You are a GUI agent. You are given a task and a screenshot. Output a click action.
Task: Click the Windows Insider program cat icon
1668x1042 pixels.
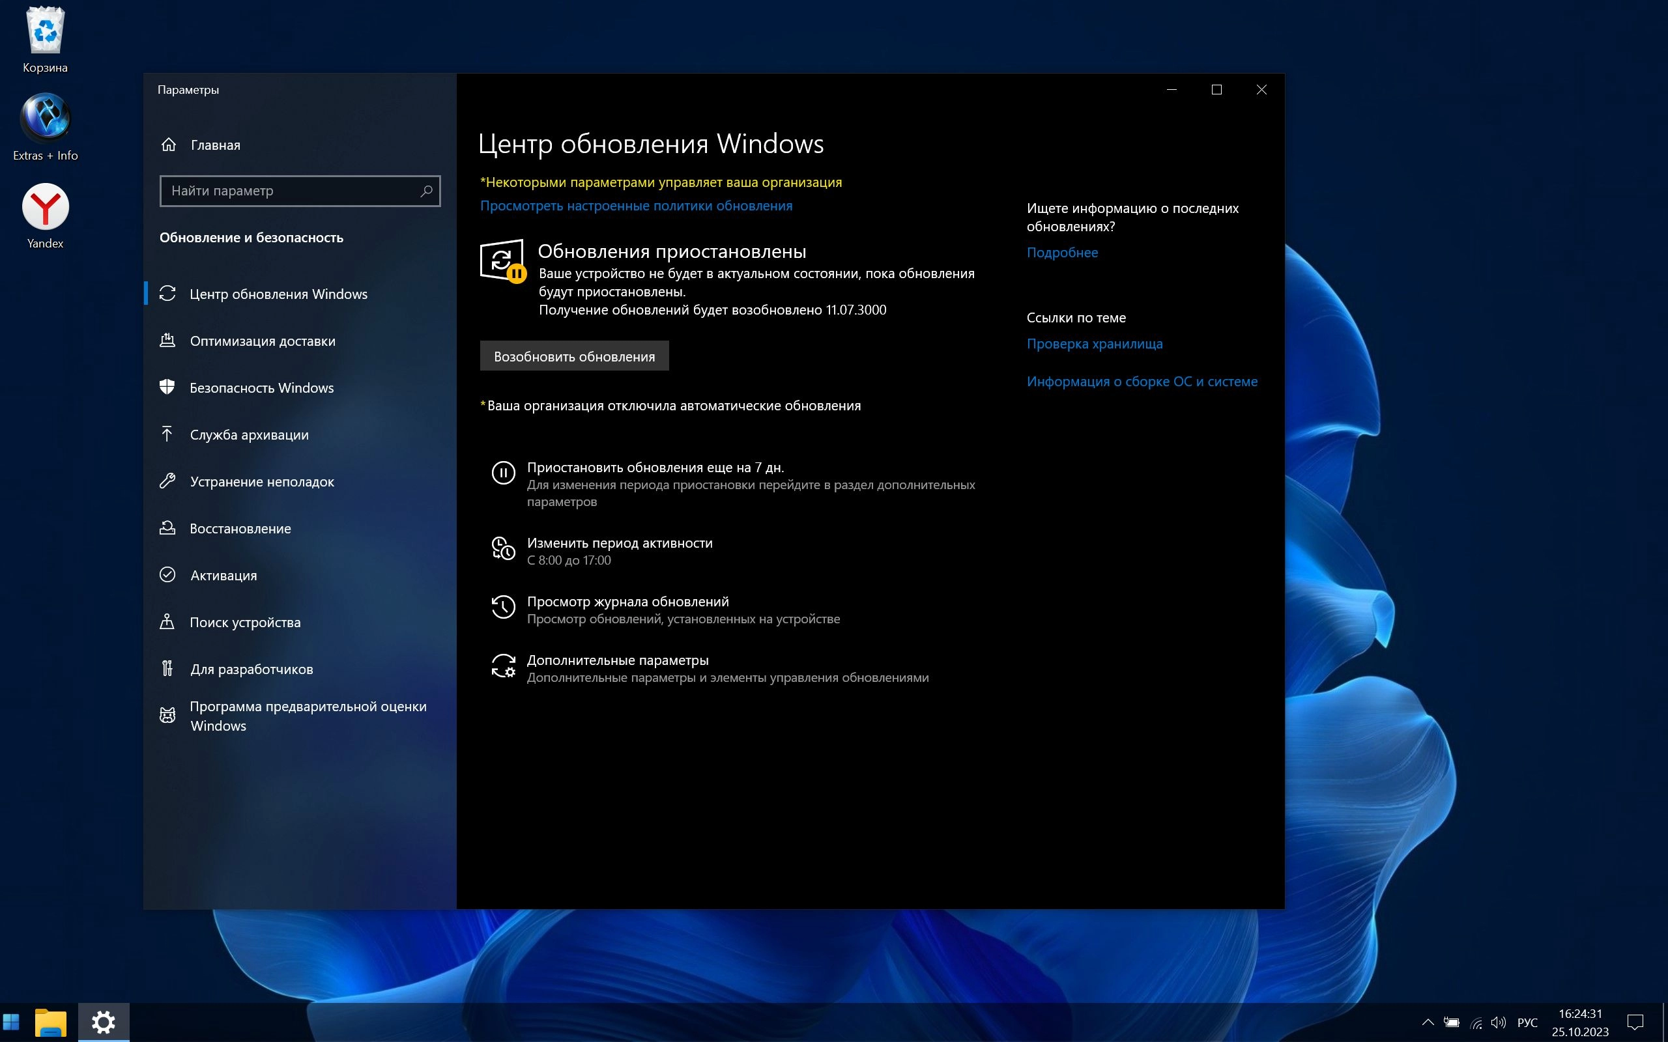tap(167, 715)
